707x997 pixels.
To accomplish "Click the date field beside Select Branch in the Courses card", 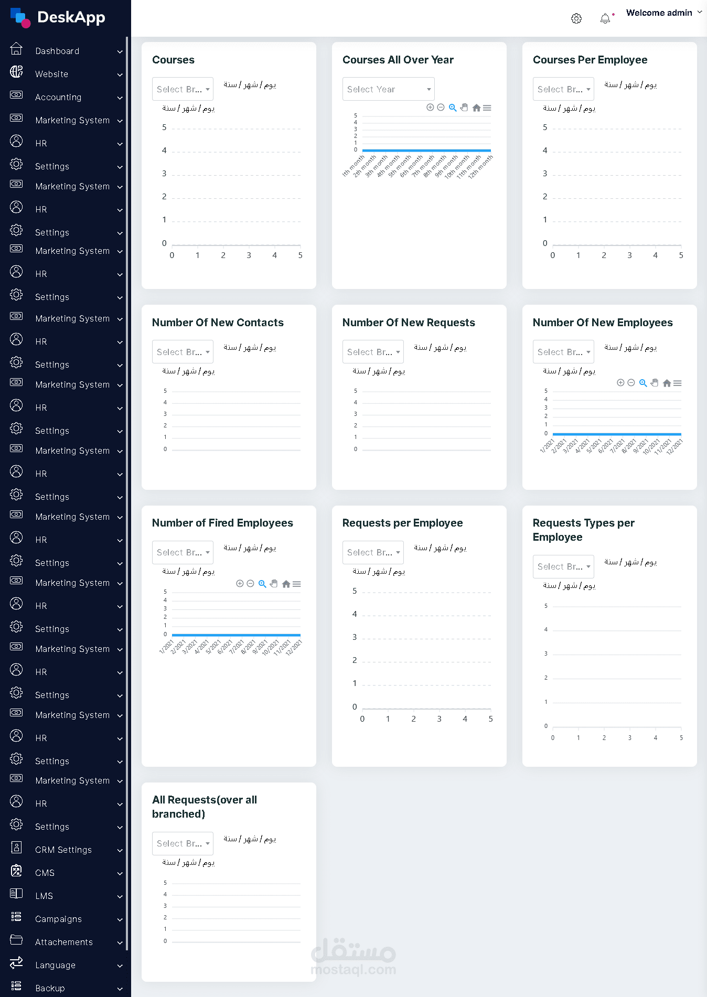I will coord(250,85).
